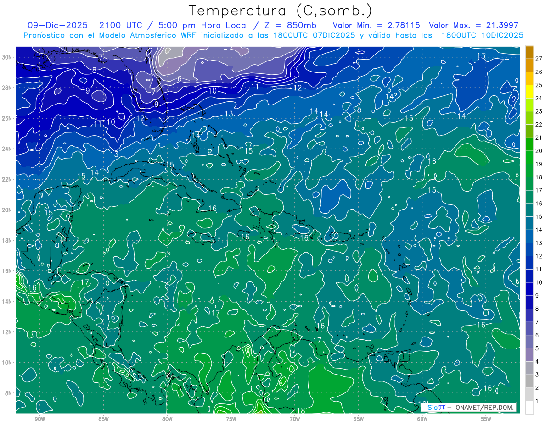
Task: Click color bar label "24"
Action: click(539, 98)
